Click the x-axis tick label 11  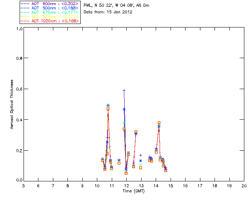[x=112, y=186]
